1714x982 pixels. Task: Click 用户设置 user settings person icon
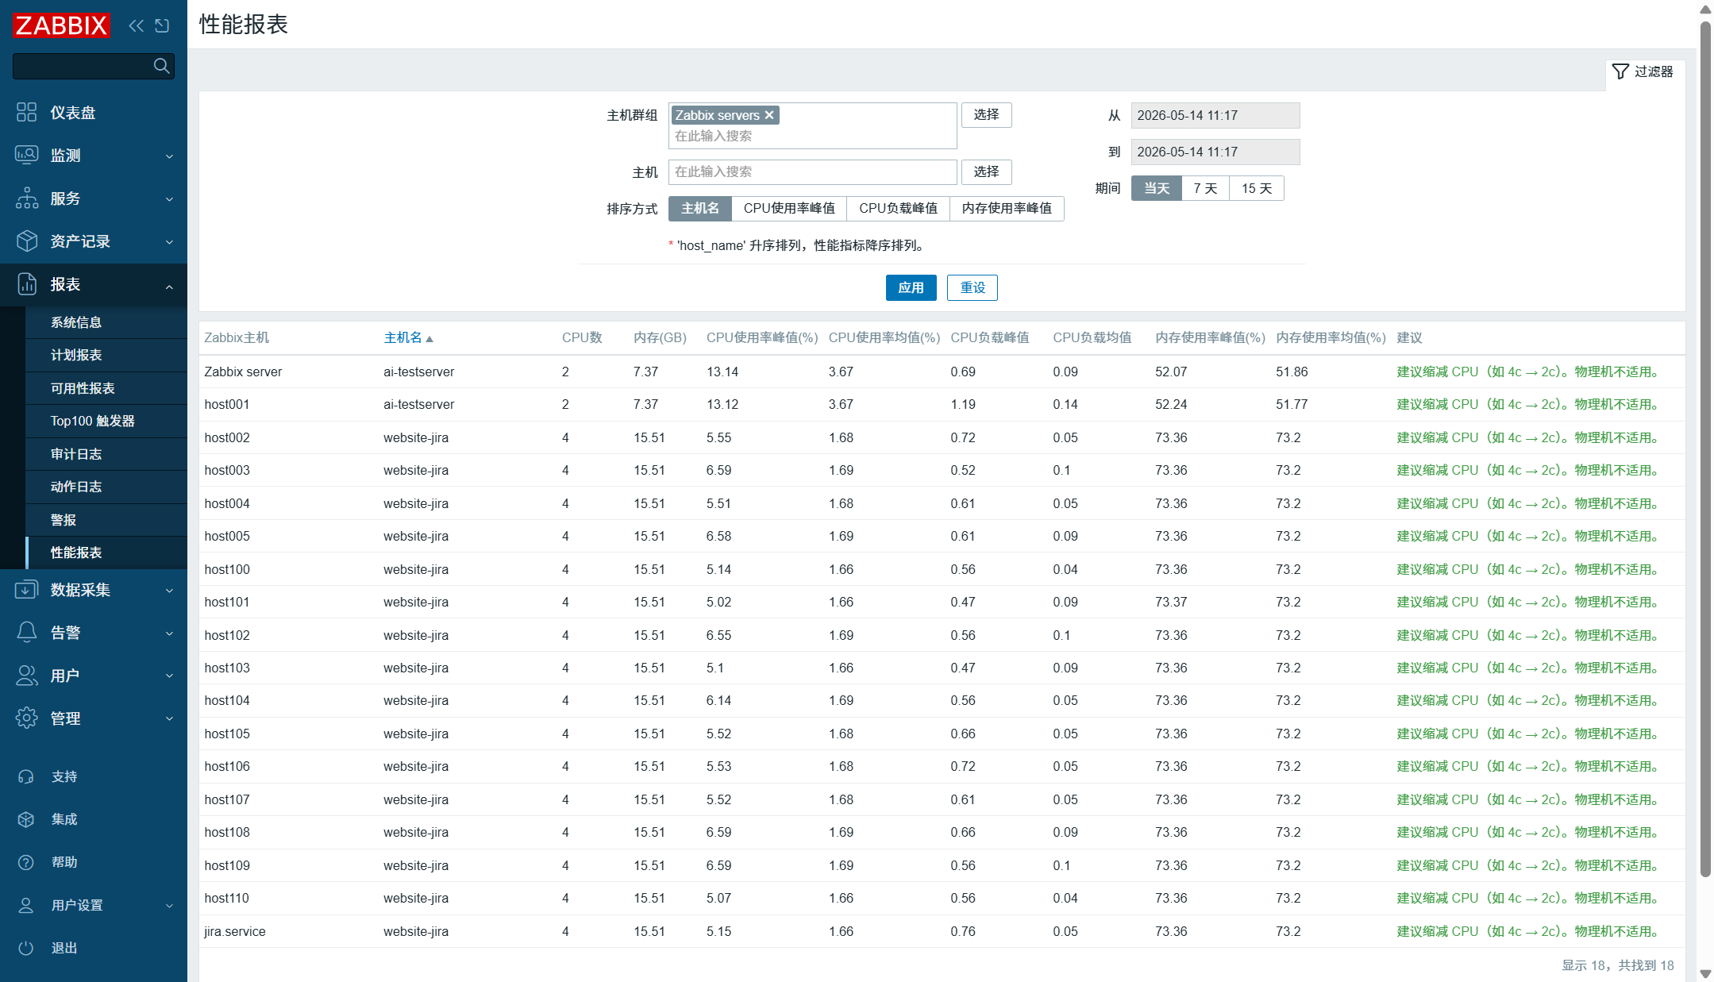pyautogui.click(x=26, y=905)
